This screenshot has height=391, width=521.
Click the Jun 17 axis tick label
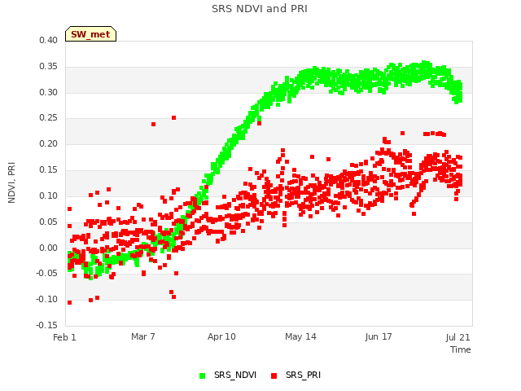[379, 336]
